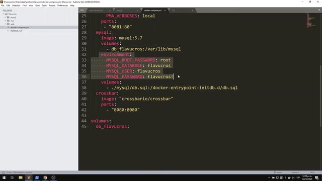Click the MYSQL_PASSWORD key on line 36
Viewport: 322px width, 181px height.
tap(124, 77)
